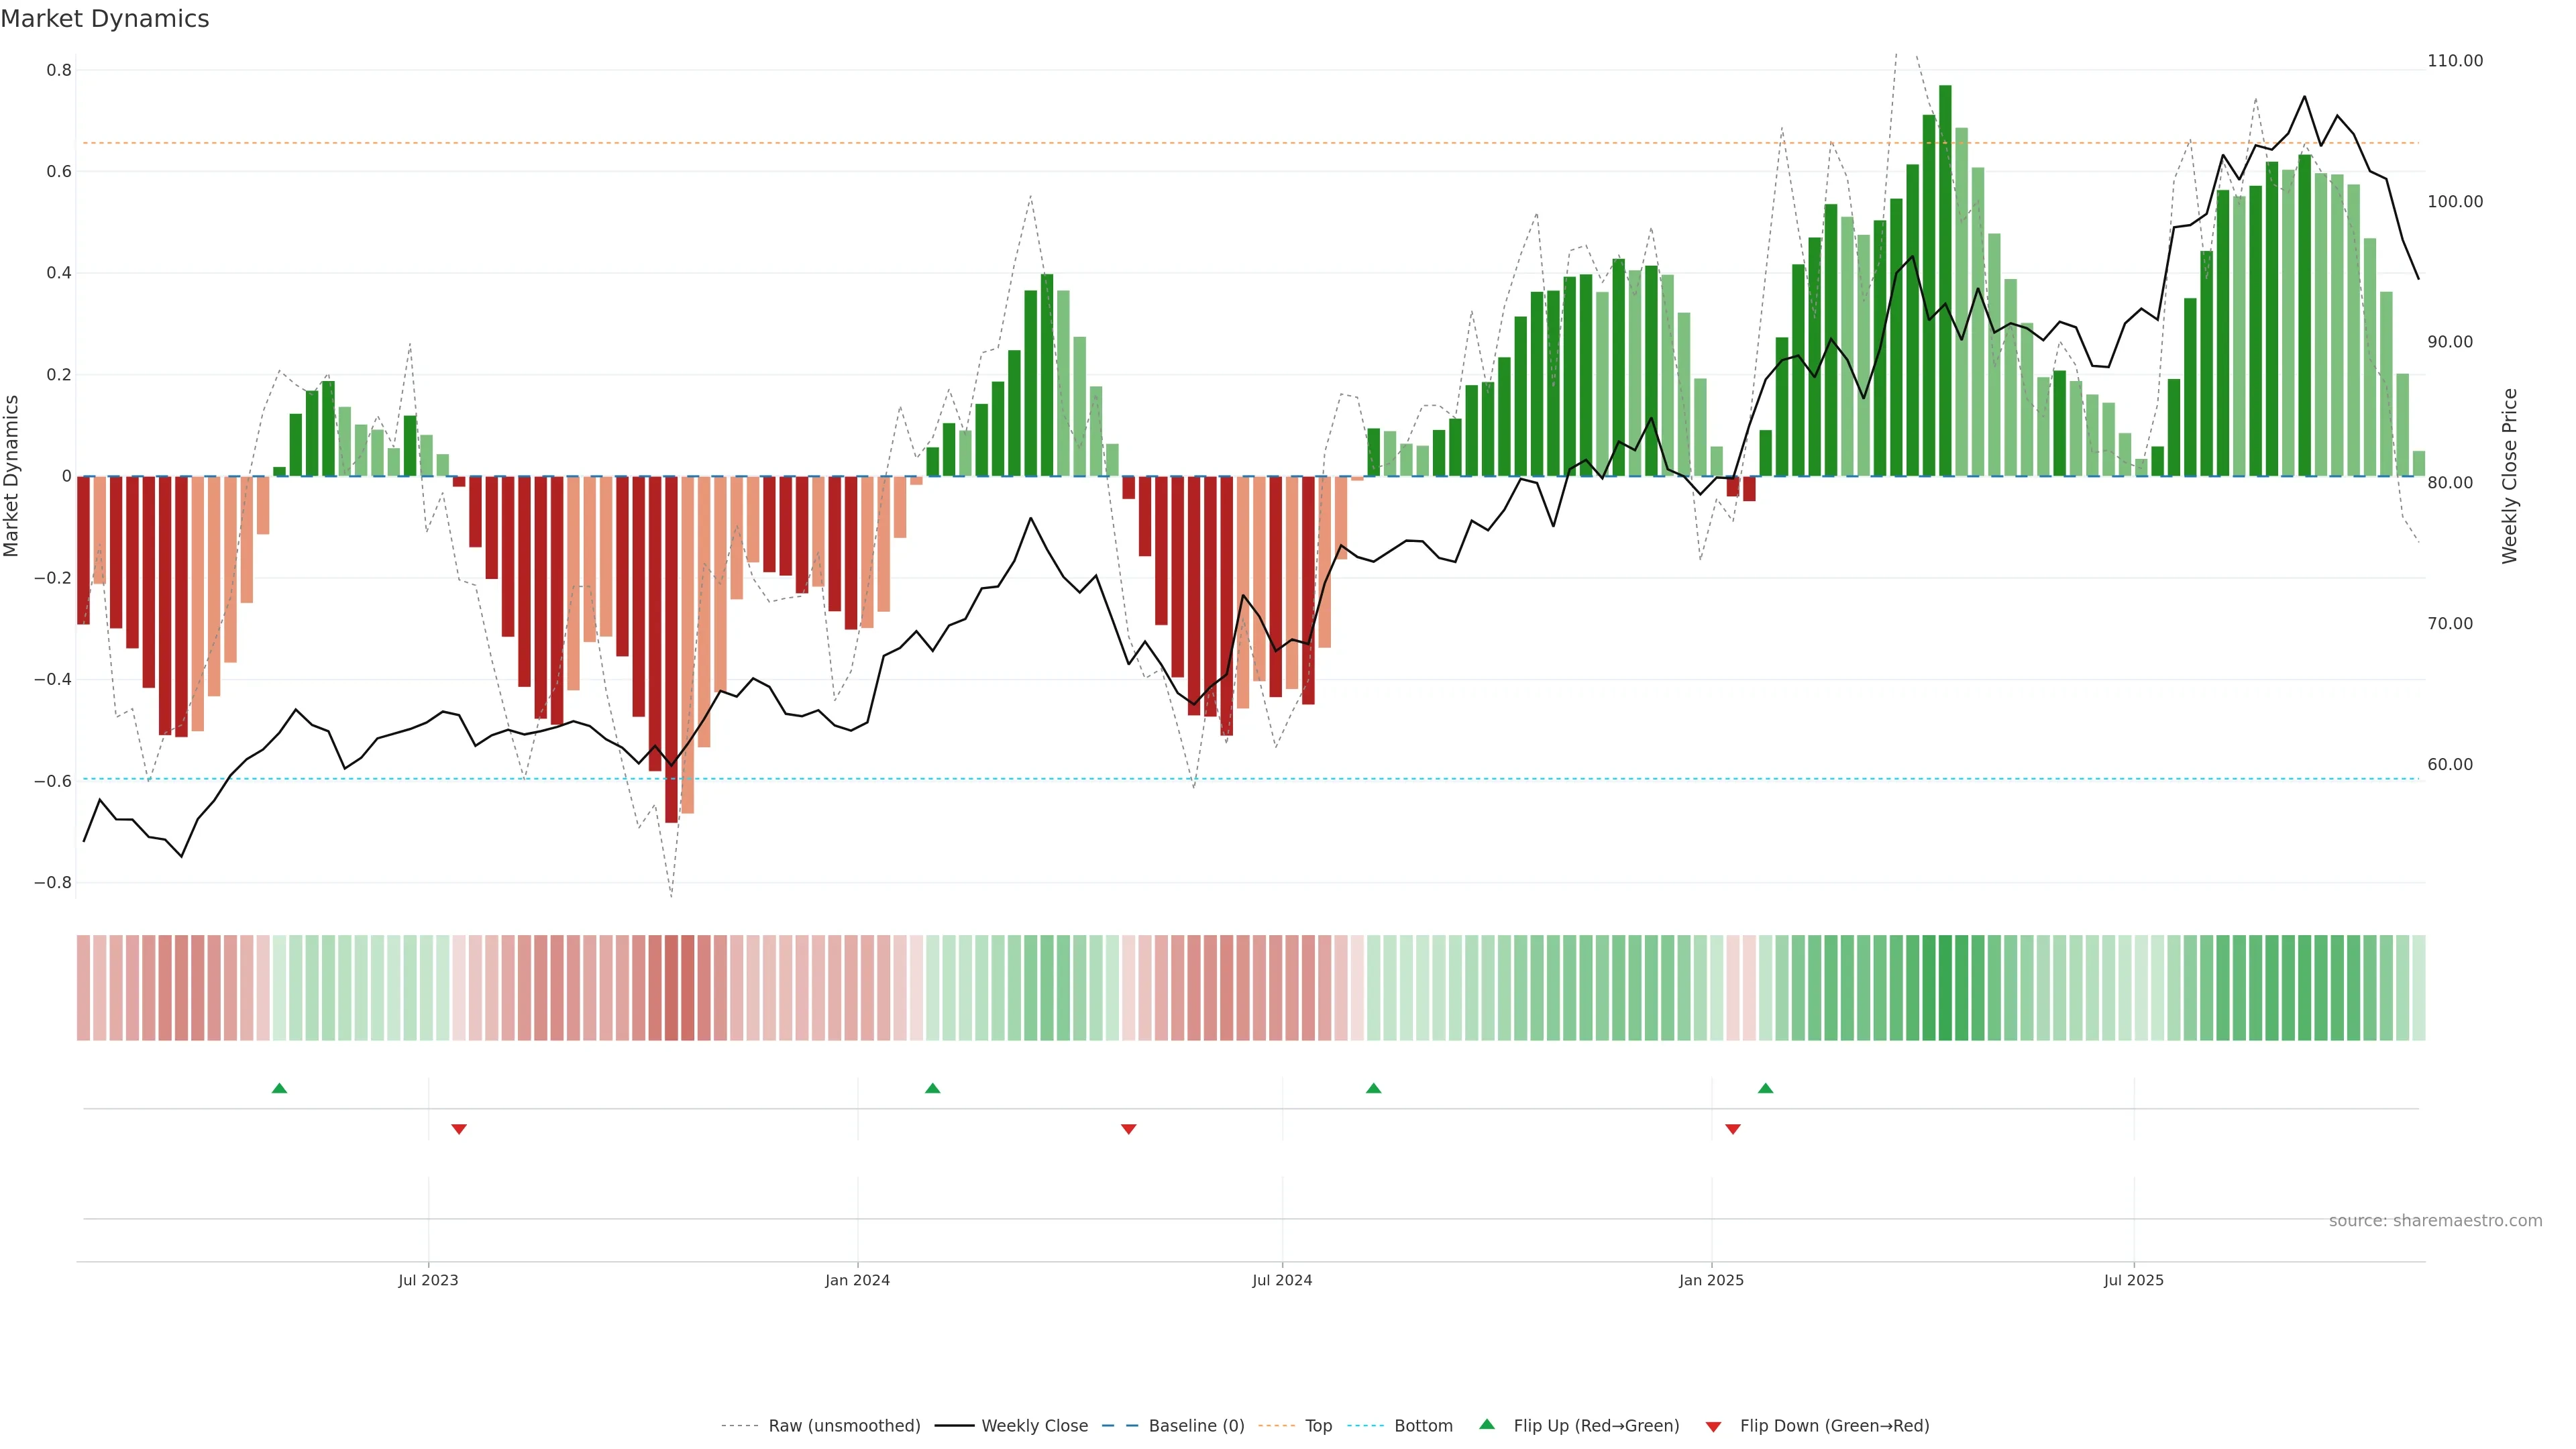The height and width of the screenshot is (1449, 2576).
Task: Click the green flip-up triangle after Jan 2025
Action: pyautogui.click(x=1765, y=1088)
